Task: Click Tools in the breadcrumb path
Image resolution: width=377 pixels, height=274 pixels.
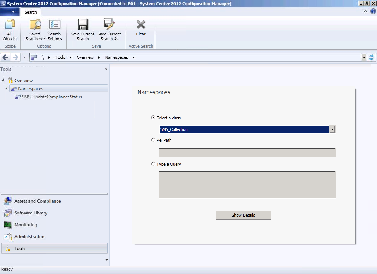Action: point(60,57)
